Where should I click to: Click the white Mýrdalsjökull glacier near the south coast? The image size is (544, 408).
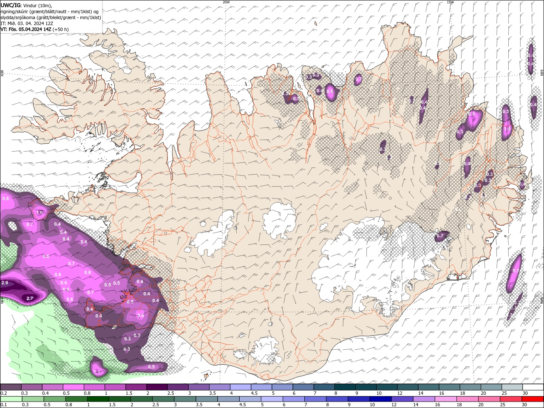pyautogui.click(x=266, y=351)
